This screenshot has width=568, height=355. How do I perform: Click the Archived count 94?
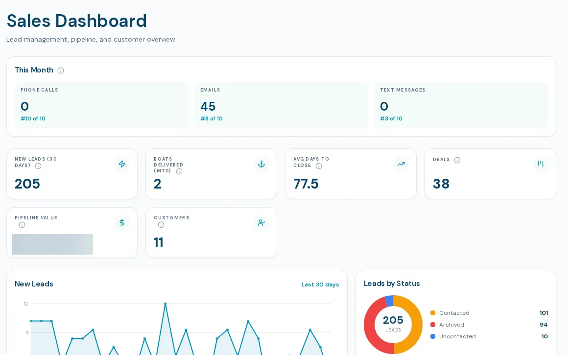click(x=544, y=325)
